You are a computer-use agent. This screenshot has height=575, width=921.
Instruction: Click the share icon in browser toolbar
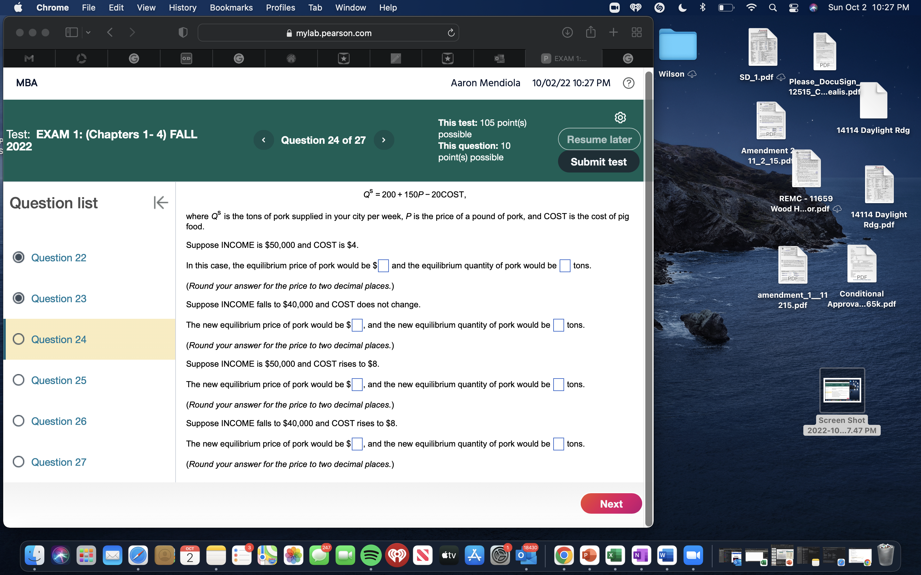click(x=590, y=33)
